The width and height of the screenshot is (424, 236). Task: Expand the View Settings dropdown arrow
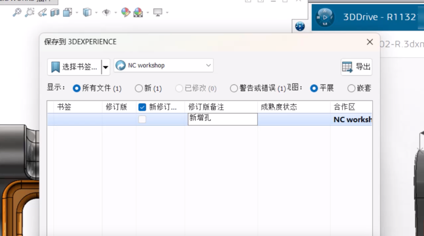167,13
